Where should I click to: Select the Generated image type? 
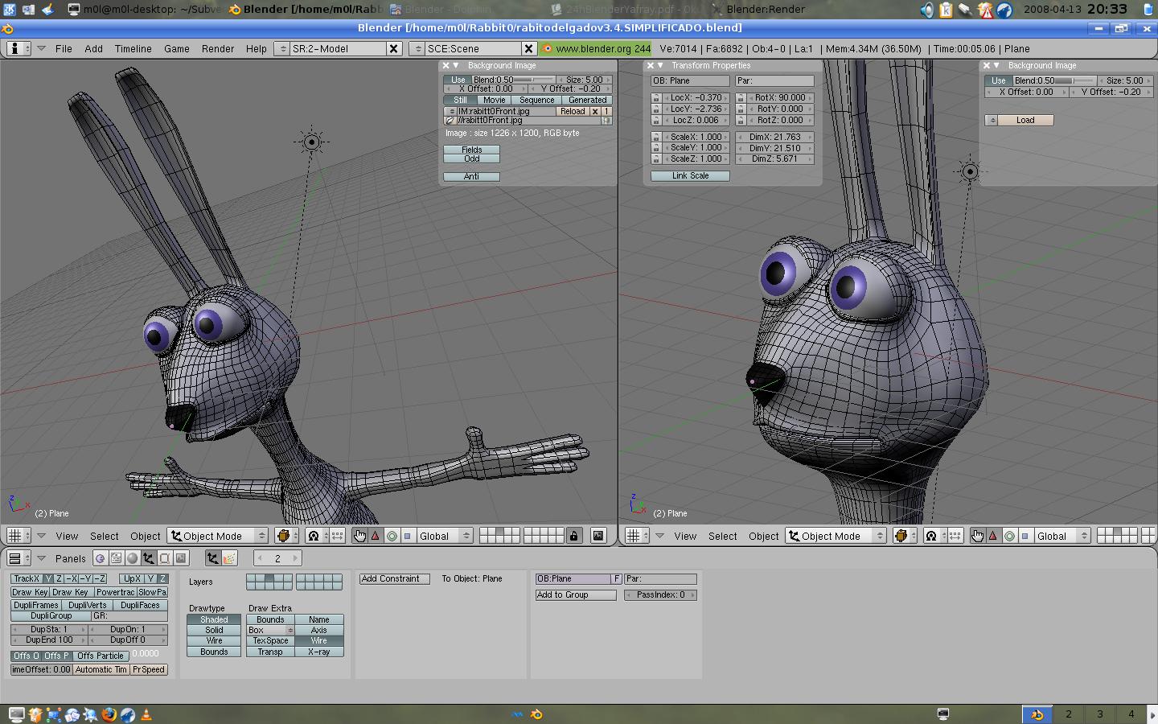(x=587, y=101)
